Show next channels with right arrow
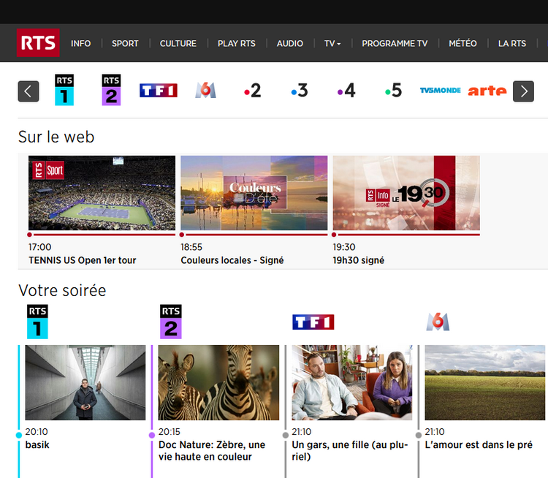548x478 pixels. tap(523, 91)
